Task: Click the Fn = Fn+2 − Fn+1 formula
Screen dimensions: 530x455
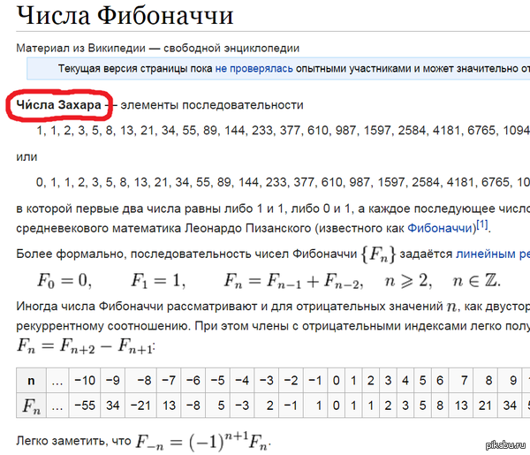Action: [86, 346]
